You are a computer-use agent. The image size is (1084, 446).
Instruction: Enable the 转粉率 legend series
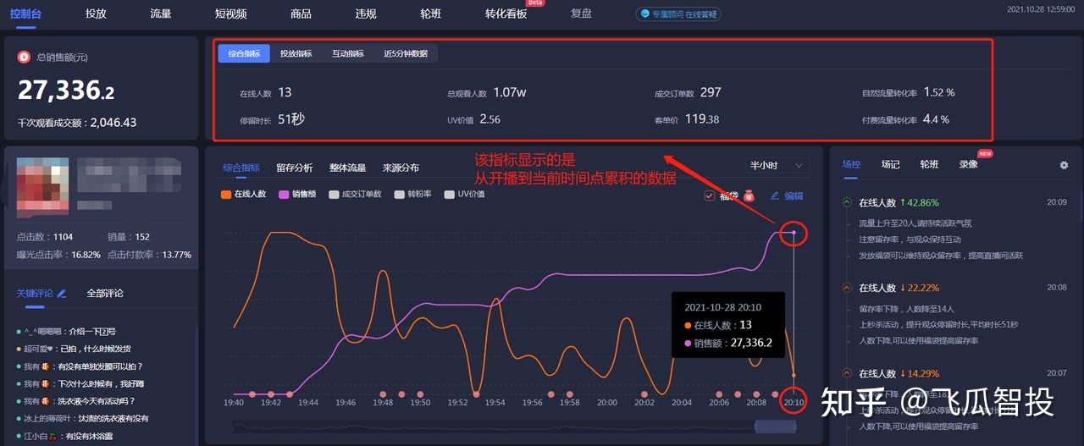[x=400, y=194]
